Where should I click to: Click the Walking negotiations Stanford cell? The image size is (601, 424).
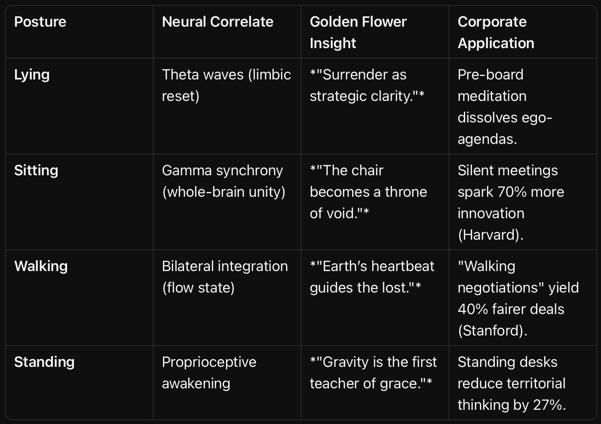[518, 298]
